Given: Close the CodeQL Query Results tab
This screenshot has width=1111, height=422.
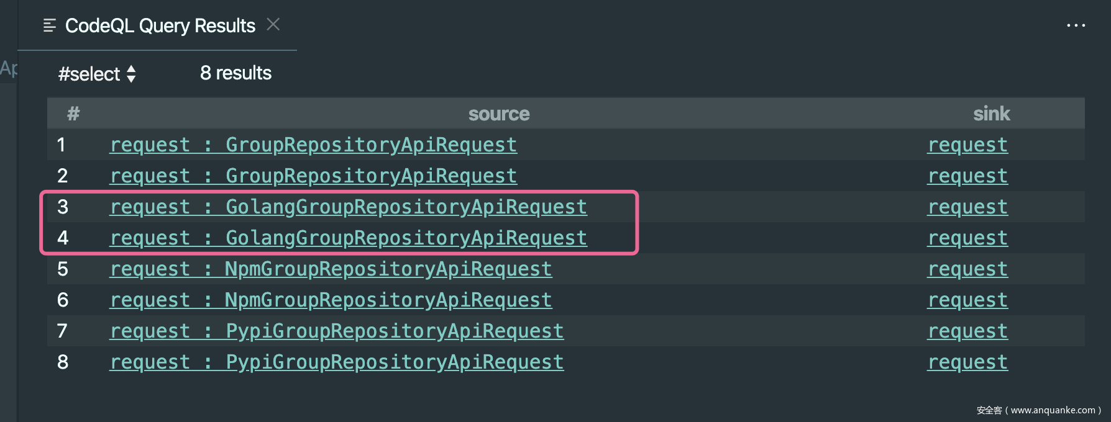Looking at the screenshot, I should point(273,24).
